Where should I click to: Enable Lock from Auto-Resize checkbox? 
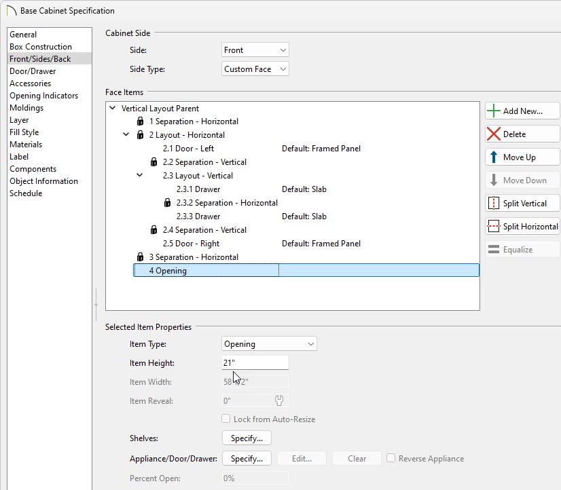coord(227,419)
